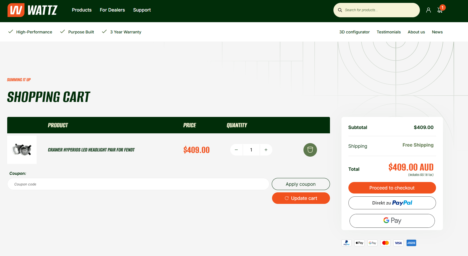Decrease quantity with minus button
468x256 pixels.
pos(236,150)
